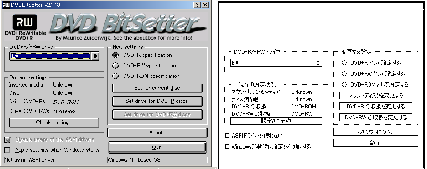Close the DVDBitSetter window
This screenshot has width=427, height=169.
pyautogui.click(x=205, y=5)
